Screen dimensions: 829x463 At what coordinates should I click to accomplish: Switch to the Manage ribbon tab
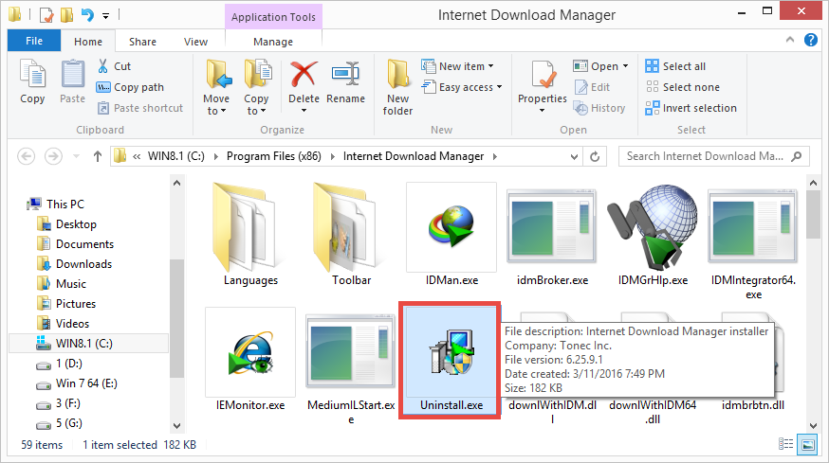coord(273,41)
